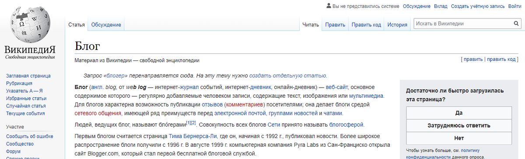Open the 'мультимедиа' link
This screenshot has width=525, height=159.
[366, 95]
